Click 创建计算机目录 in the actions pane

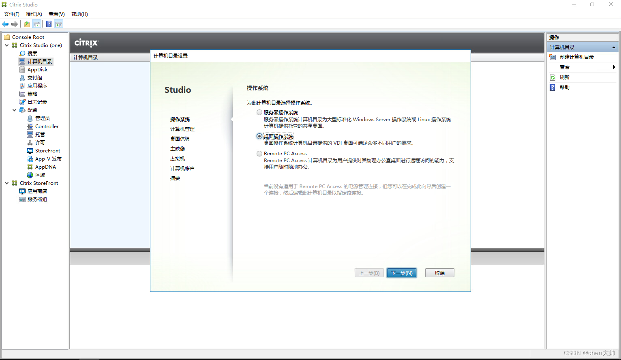click(577, 57)
